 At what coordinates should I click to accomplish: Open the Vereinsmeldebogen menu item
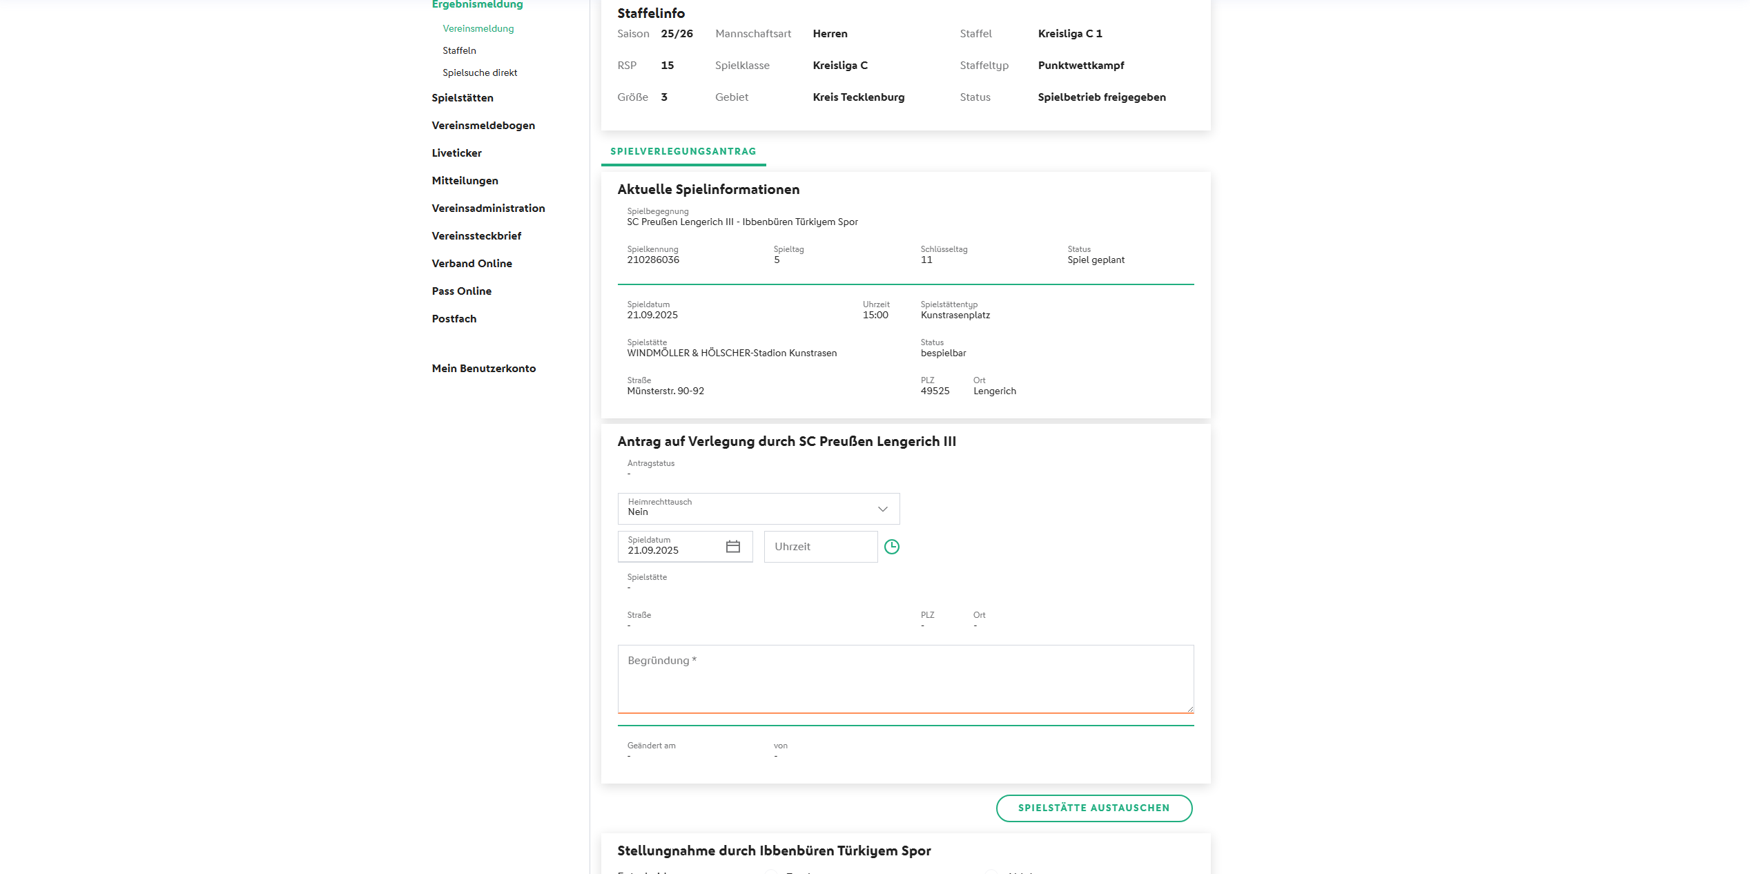[483, 126]
